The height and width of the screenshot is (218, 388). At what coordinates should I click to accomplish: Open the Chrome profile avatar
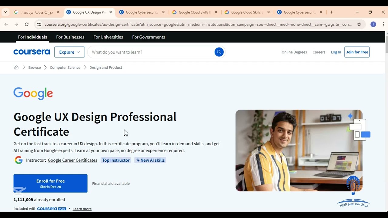pyautogui.click(x=373, y=24)
